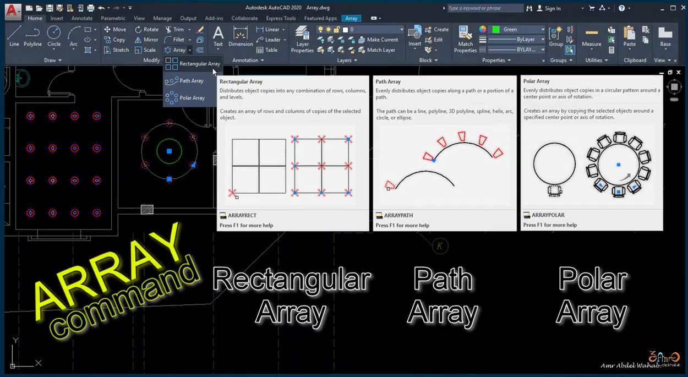Expand the Properties panel

click(496, 60)
